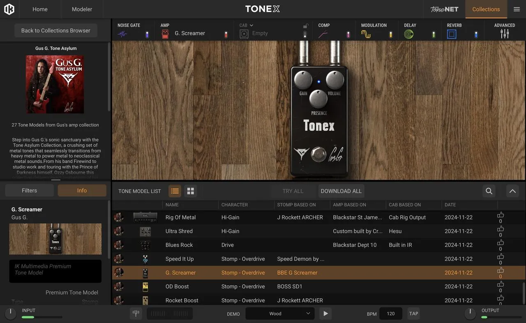Click the OUTPUT level knob
Screen dimensions: 526x323
tap(470, 314)
